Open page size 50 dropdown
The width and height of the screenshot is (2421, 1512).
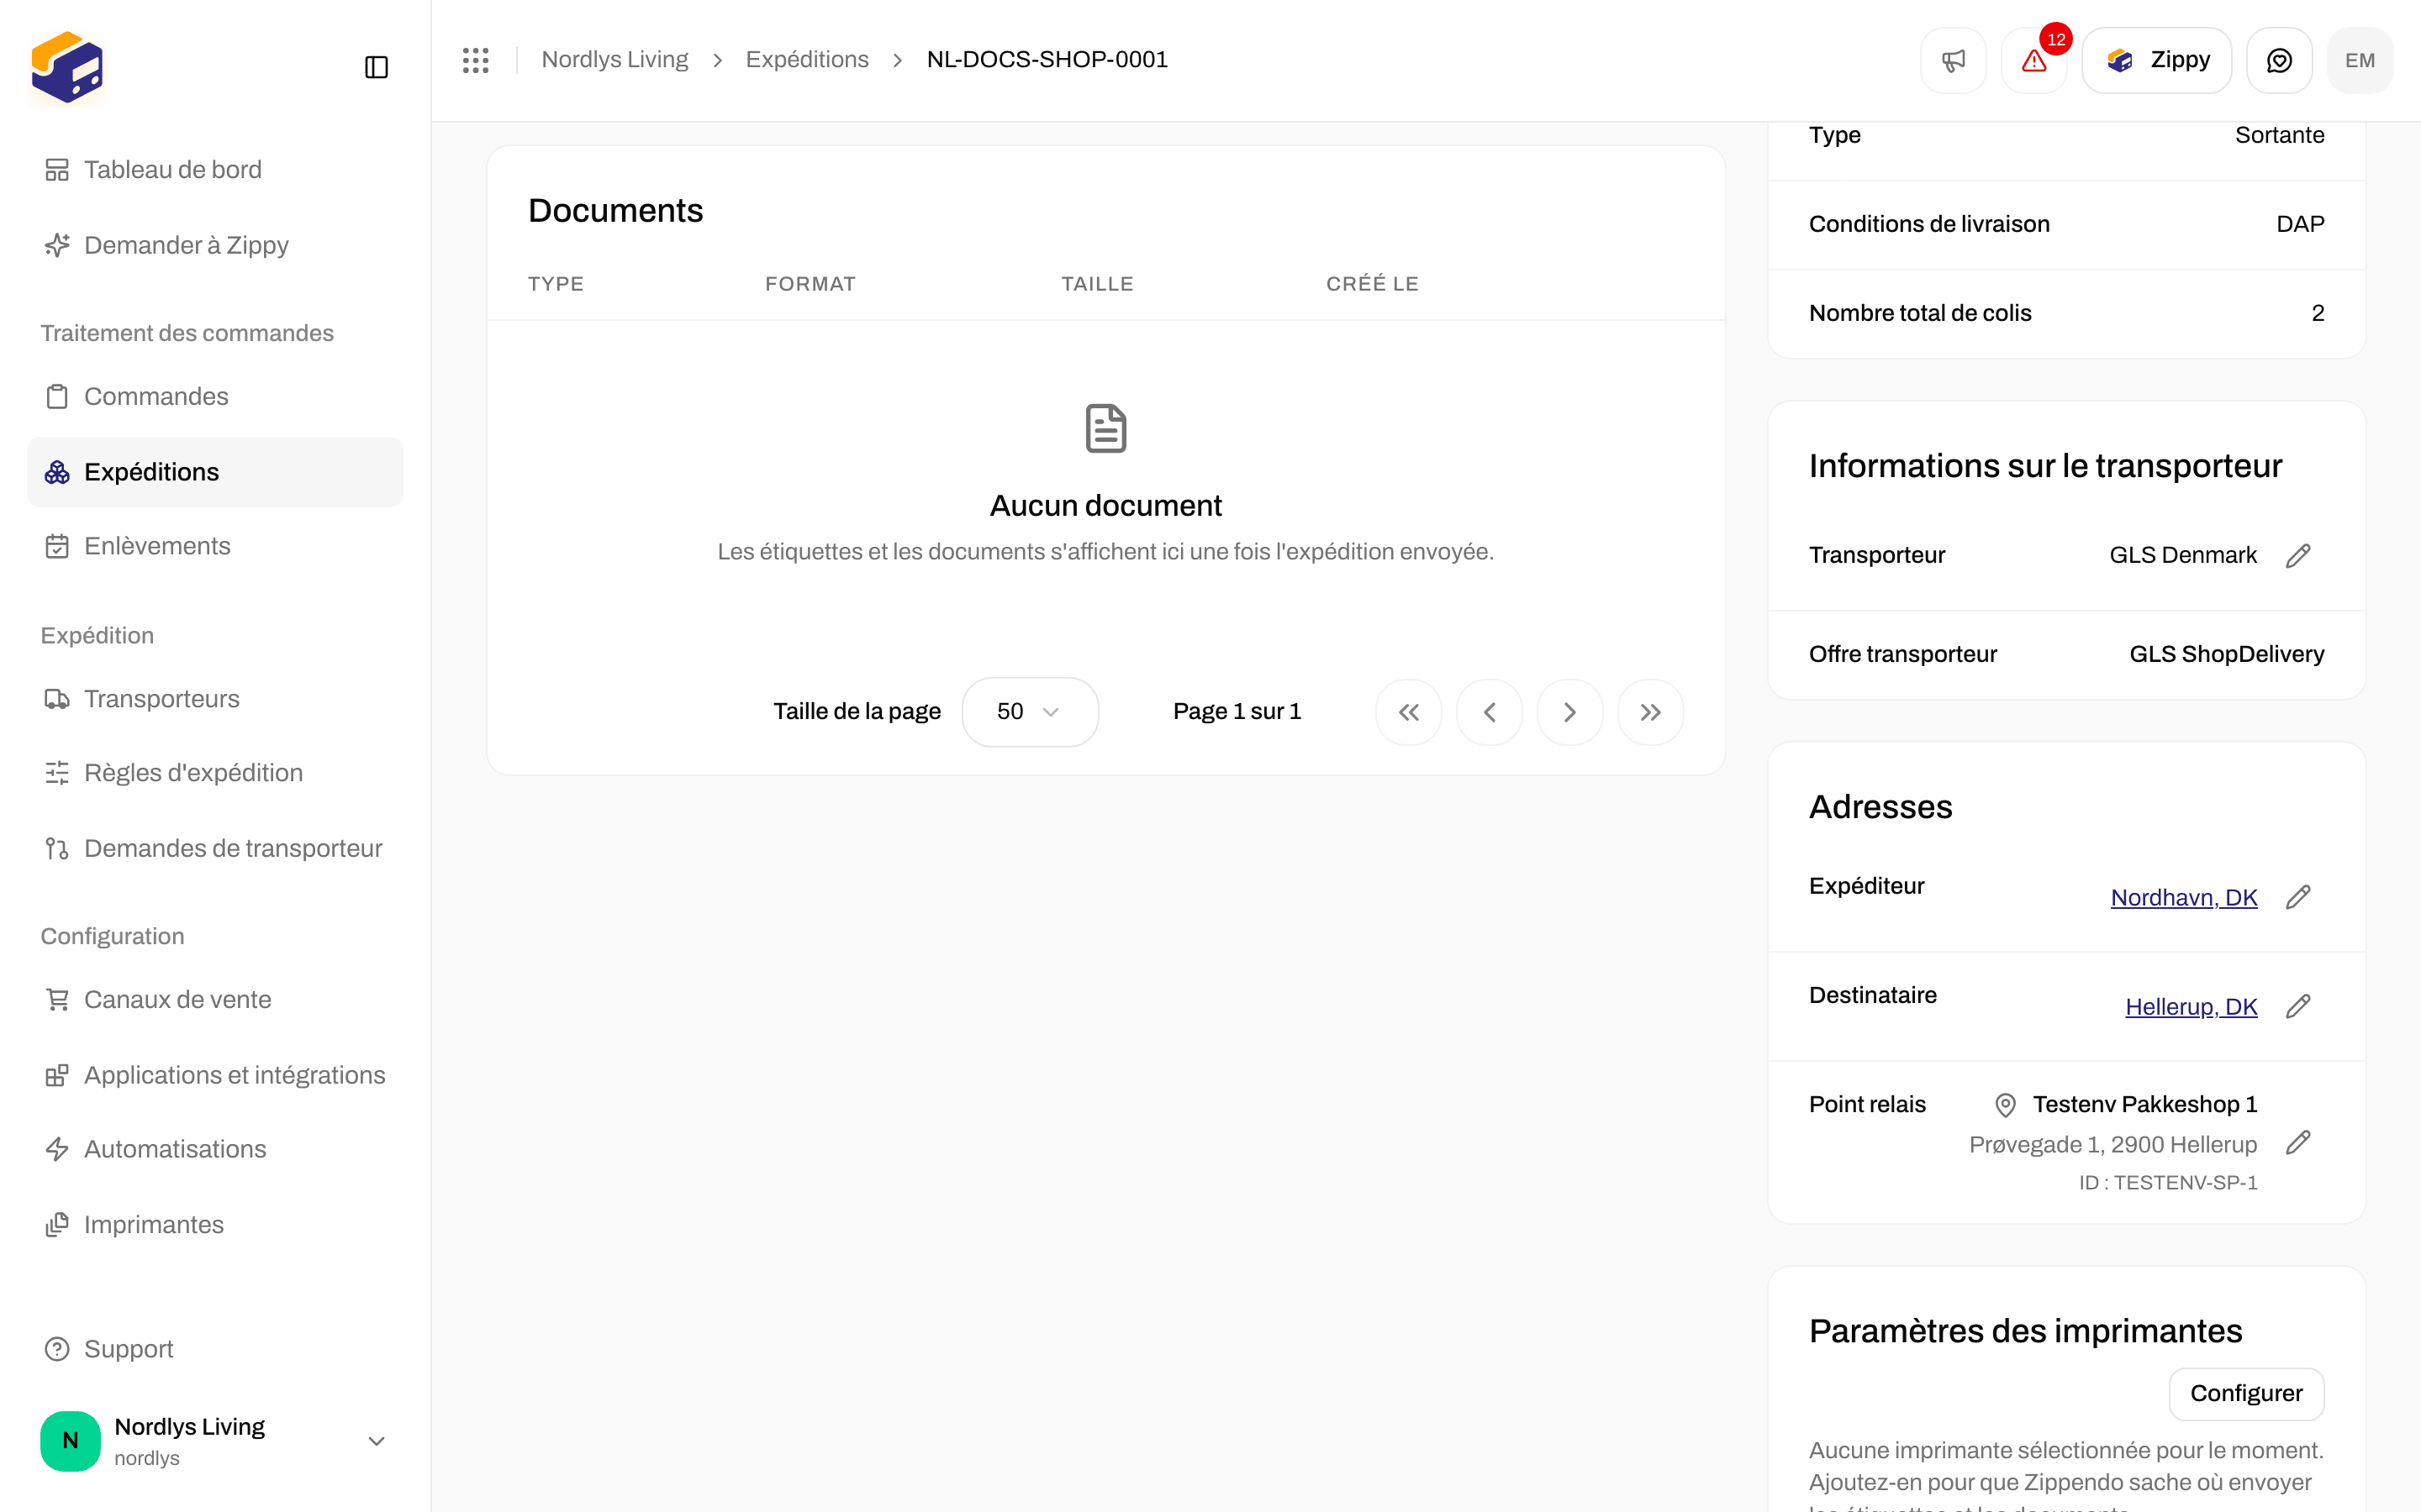point(1030,712)
